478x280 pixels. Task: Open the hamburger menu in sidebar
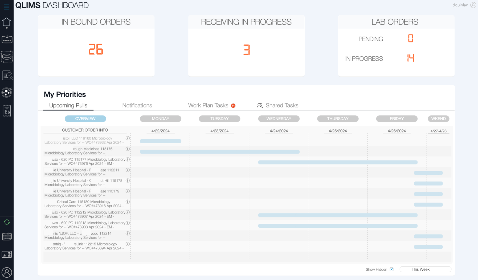click(x=7, y=7)
